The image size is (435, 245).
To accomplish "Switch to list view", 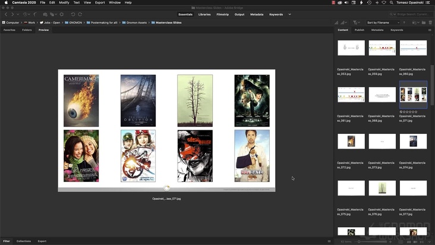I will point(423,242).
